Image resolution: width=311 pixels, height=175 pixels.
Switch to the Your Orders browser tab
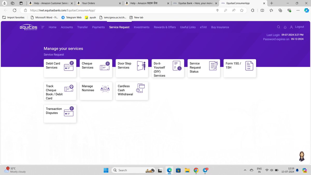pyautogui.click(x=98, y=3)
